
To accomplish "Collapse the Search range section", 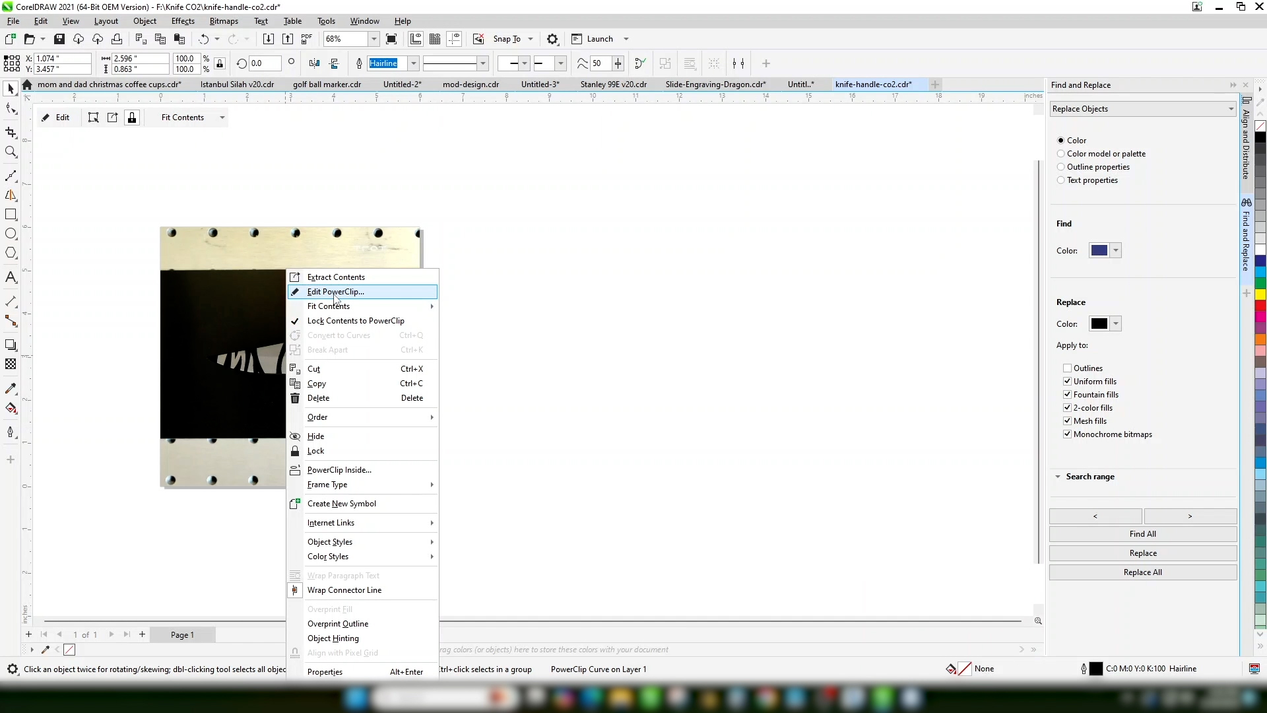I will point(1058,477).
